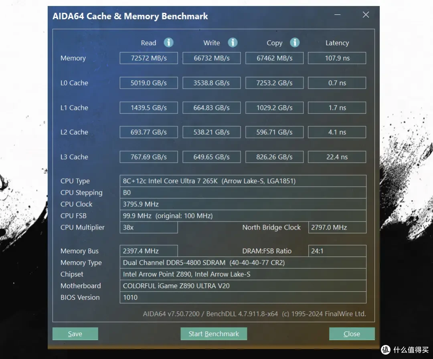Click the L3 Cache read 767.69 GB/s cell
433x359 pixels.
click(x=149, y=157)
